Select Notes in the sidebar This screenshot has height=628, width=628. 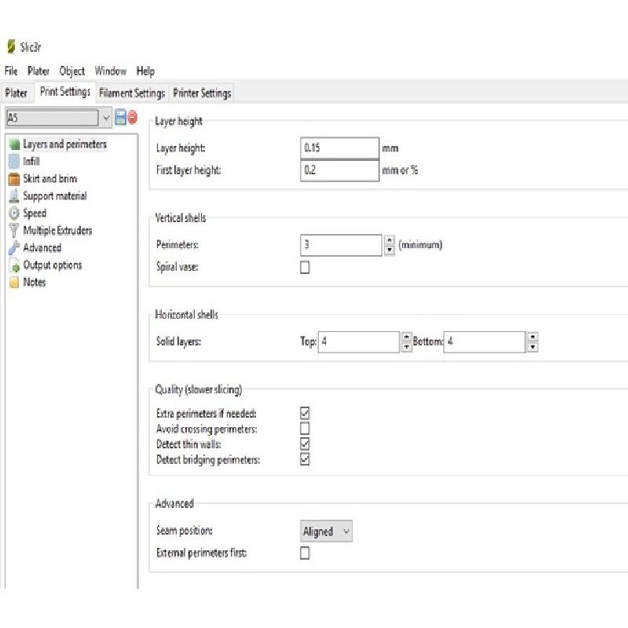pos(35,283)
